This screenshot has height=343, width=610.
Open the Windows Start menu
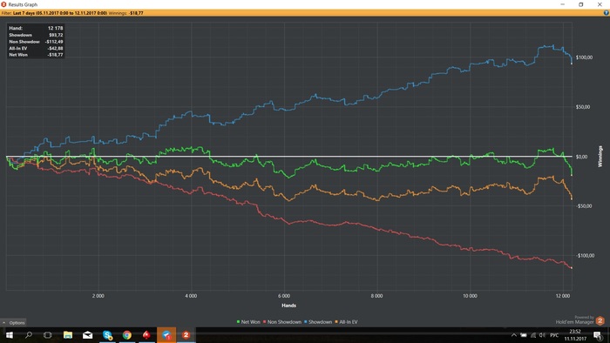point(10,335)
